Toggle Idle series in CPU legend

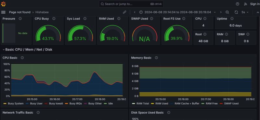108,104
